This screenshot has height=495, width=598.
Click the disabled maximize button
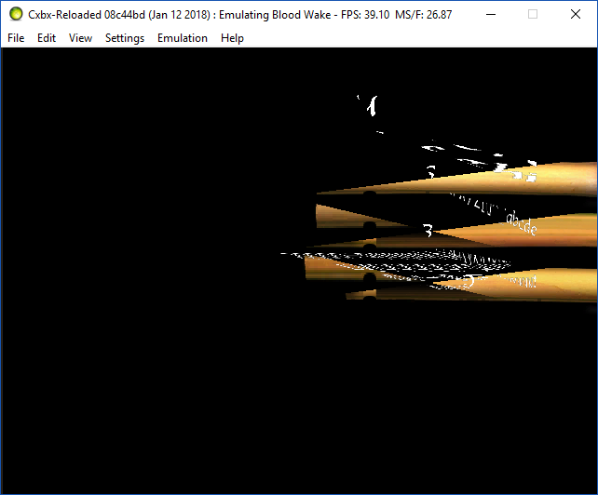tap(533, 15)
